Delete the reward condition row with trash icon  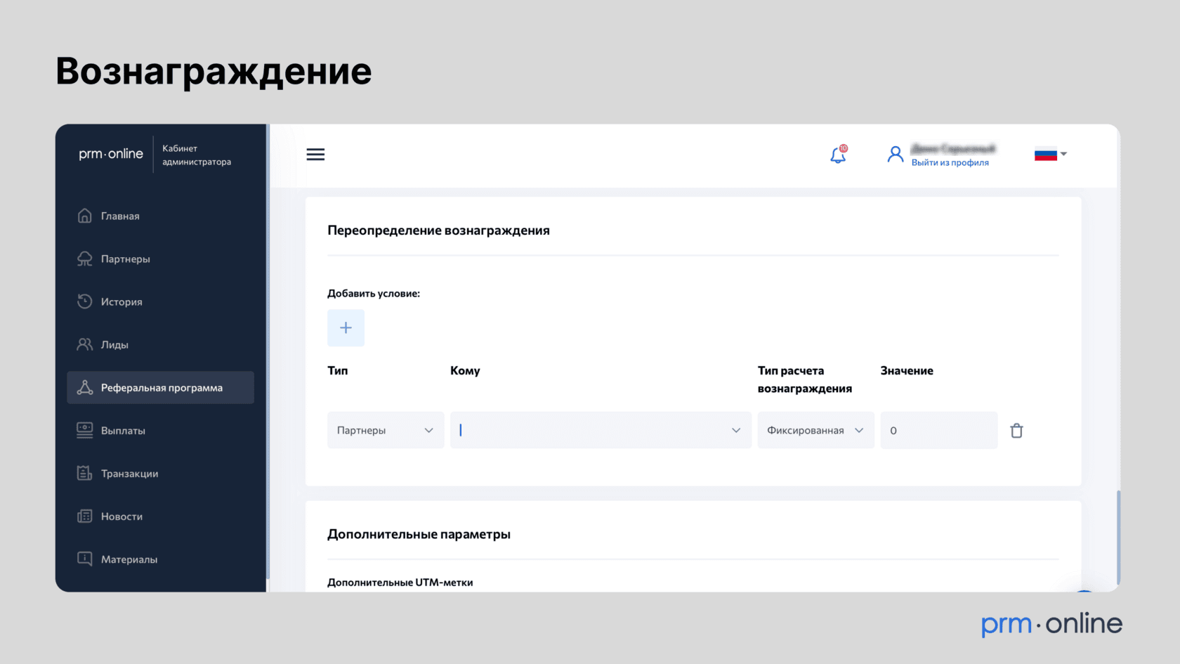(1016, 430)
